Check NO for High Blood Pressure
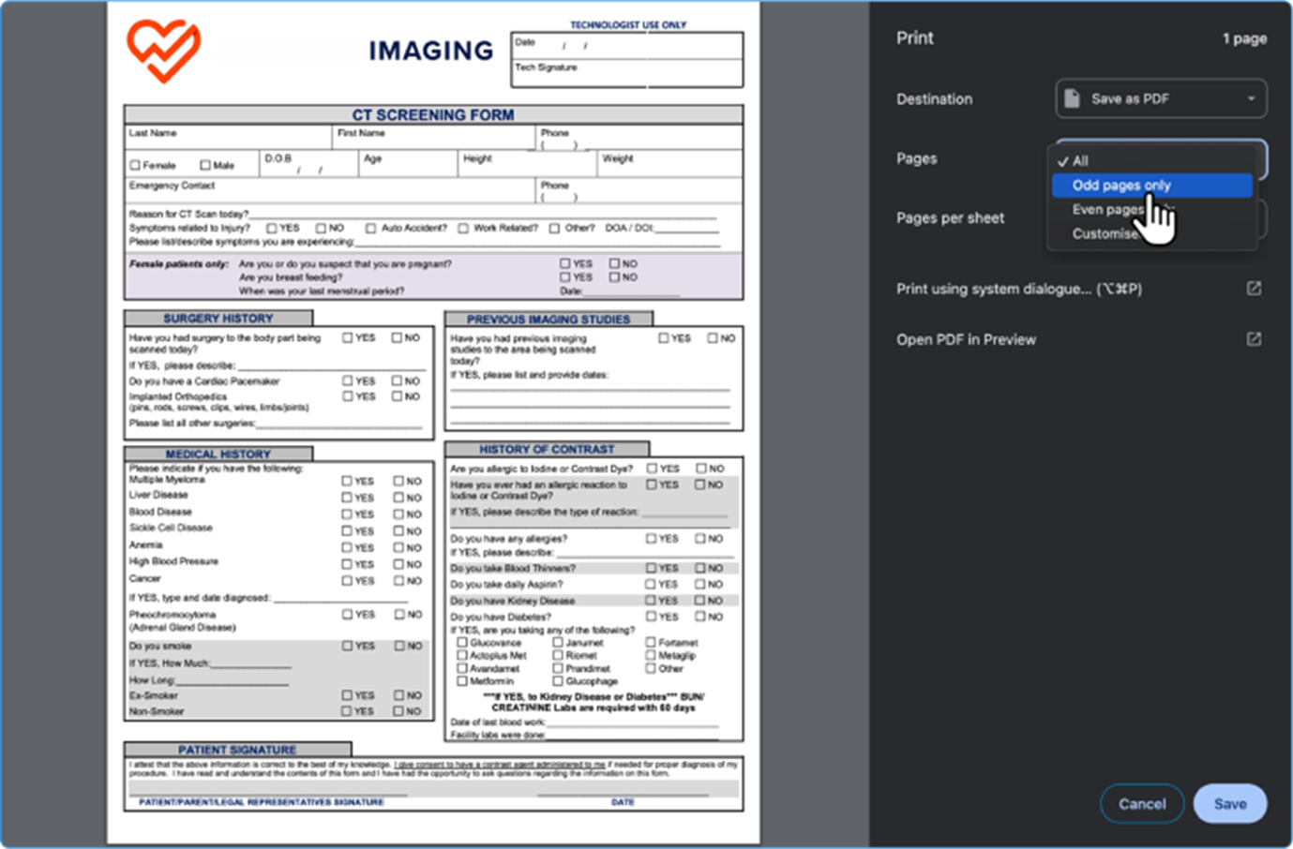 [x=398, y=564]
